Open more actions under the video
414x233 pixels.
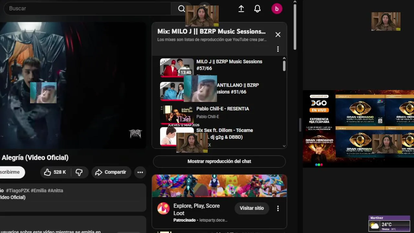point(140,172)
